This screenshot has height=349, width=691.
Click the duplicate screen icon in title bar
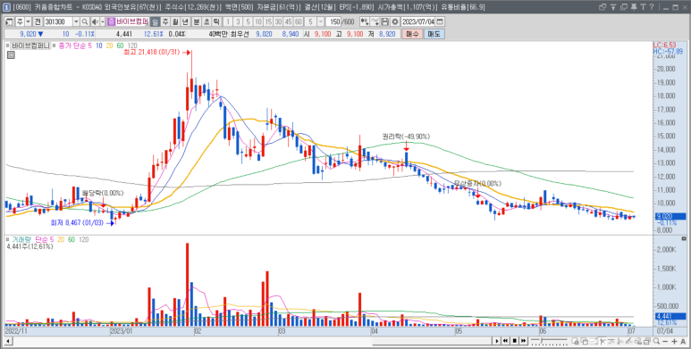click(x=624, y=6)
